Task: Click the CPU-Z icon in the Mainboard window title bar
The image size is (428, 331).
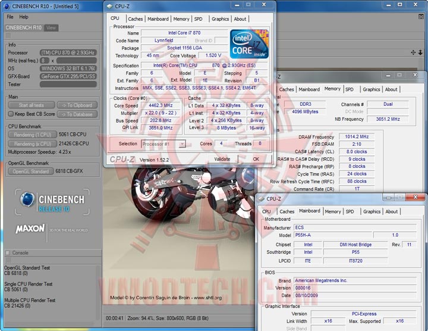Action: 261,199
